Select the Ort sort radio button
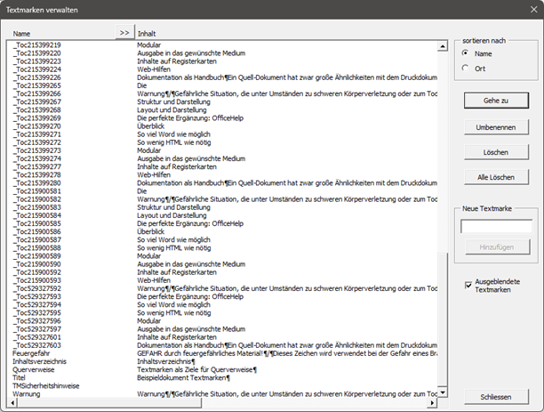This screenshot has height=412, width=544. pyautogui.click(x=465, y=69)
